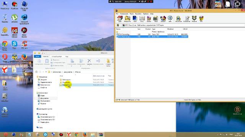This screenshot has height=137, width=245.
Task: Select the parent folder row in WinRAR list
Action: 152,32
